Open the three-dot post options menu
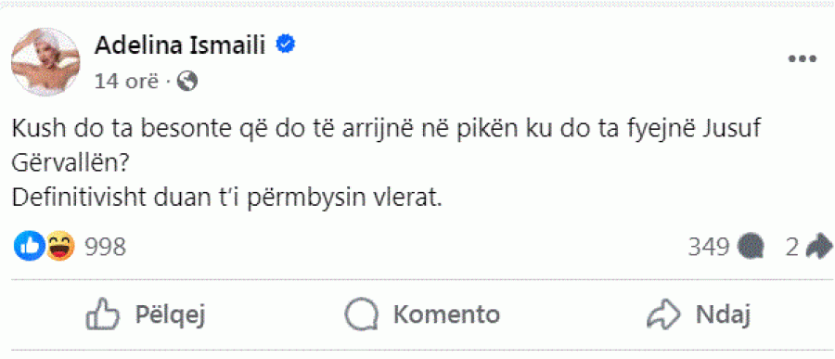The height and width of the screenshot is (359, 835). (803, 59)
